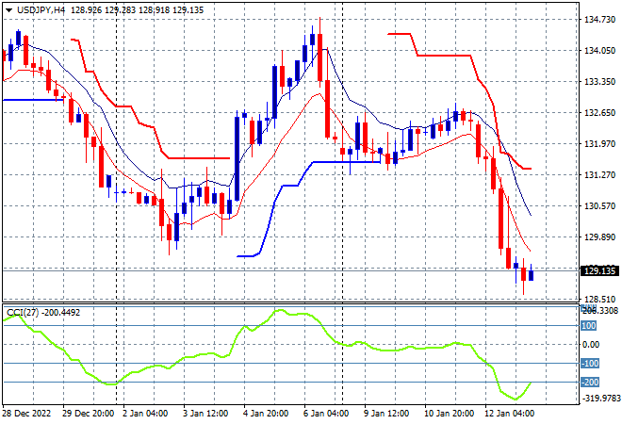Select the CCI minimum value -319.9783
622x424 pixels.
click(601, 398)
